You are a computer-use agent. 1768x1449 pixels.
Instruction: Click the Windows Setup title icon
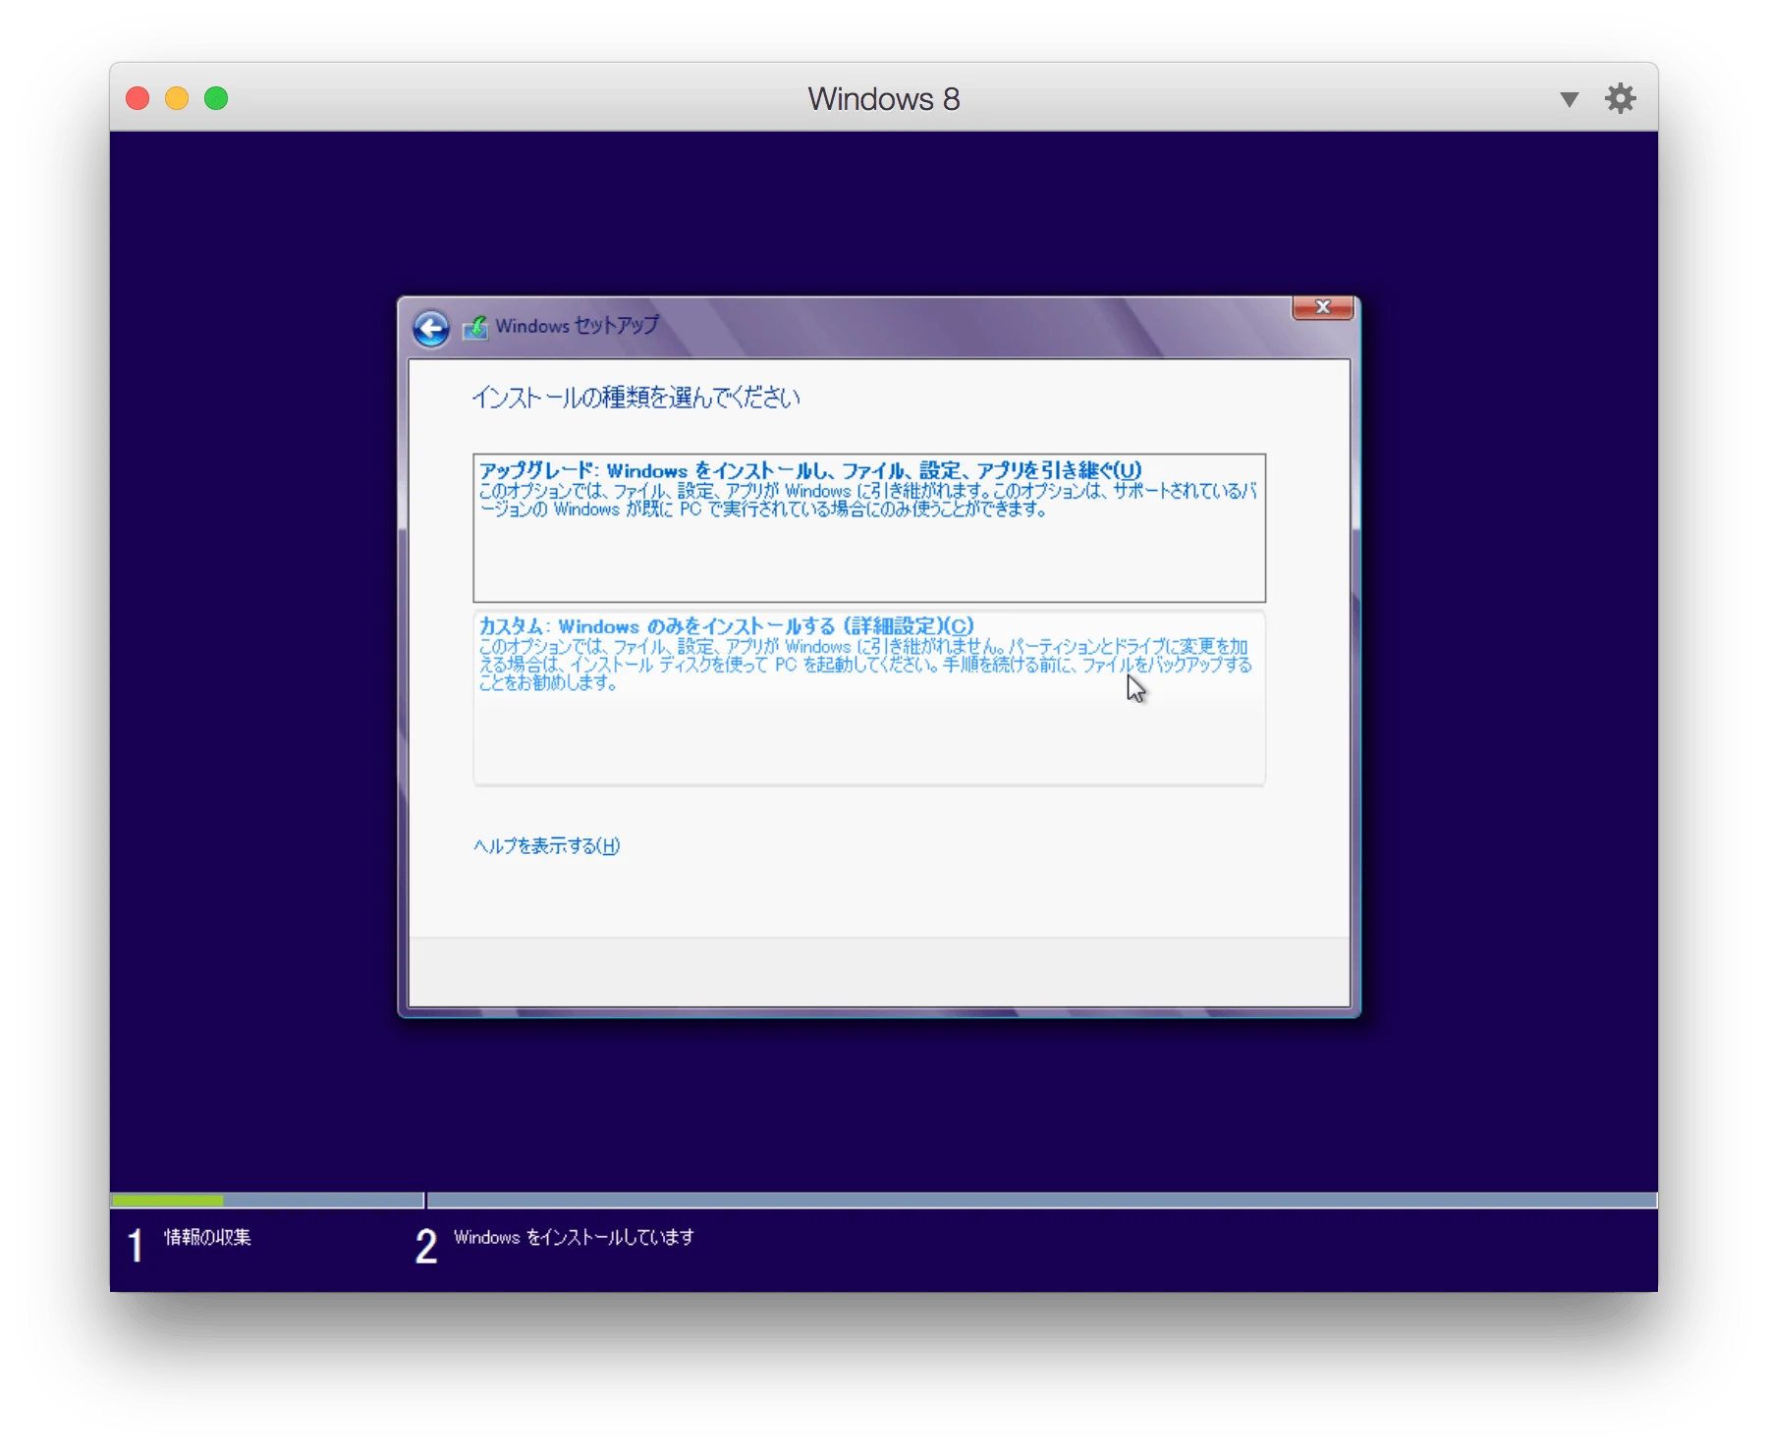click(475, 327)
